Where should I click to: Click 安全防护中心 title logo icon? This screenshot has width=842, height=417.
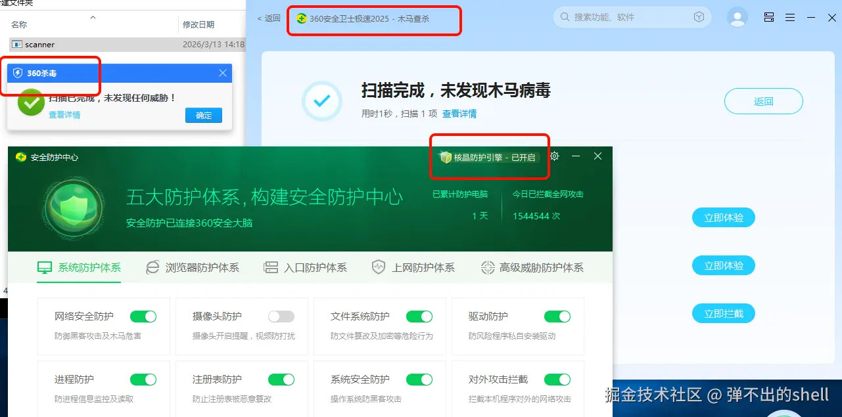tap(21, 157)
